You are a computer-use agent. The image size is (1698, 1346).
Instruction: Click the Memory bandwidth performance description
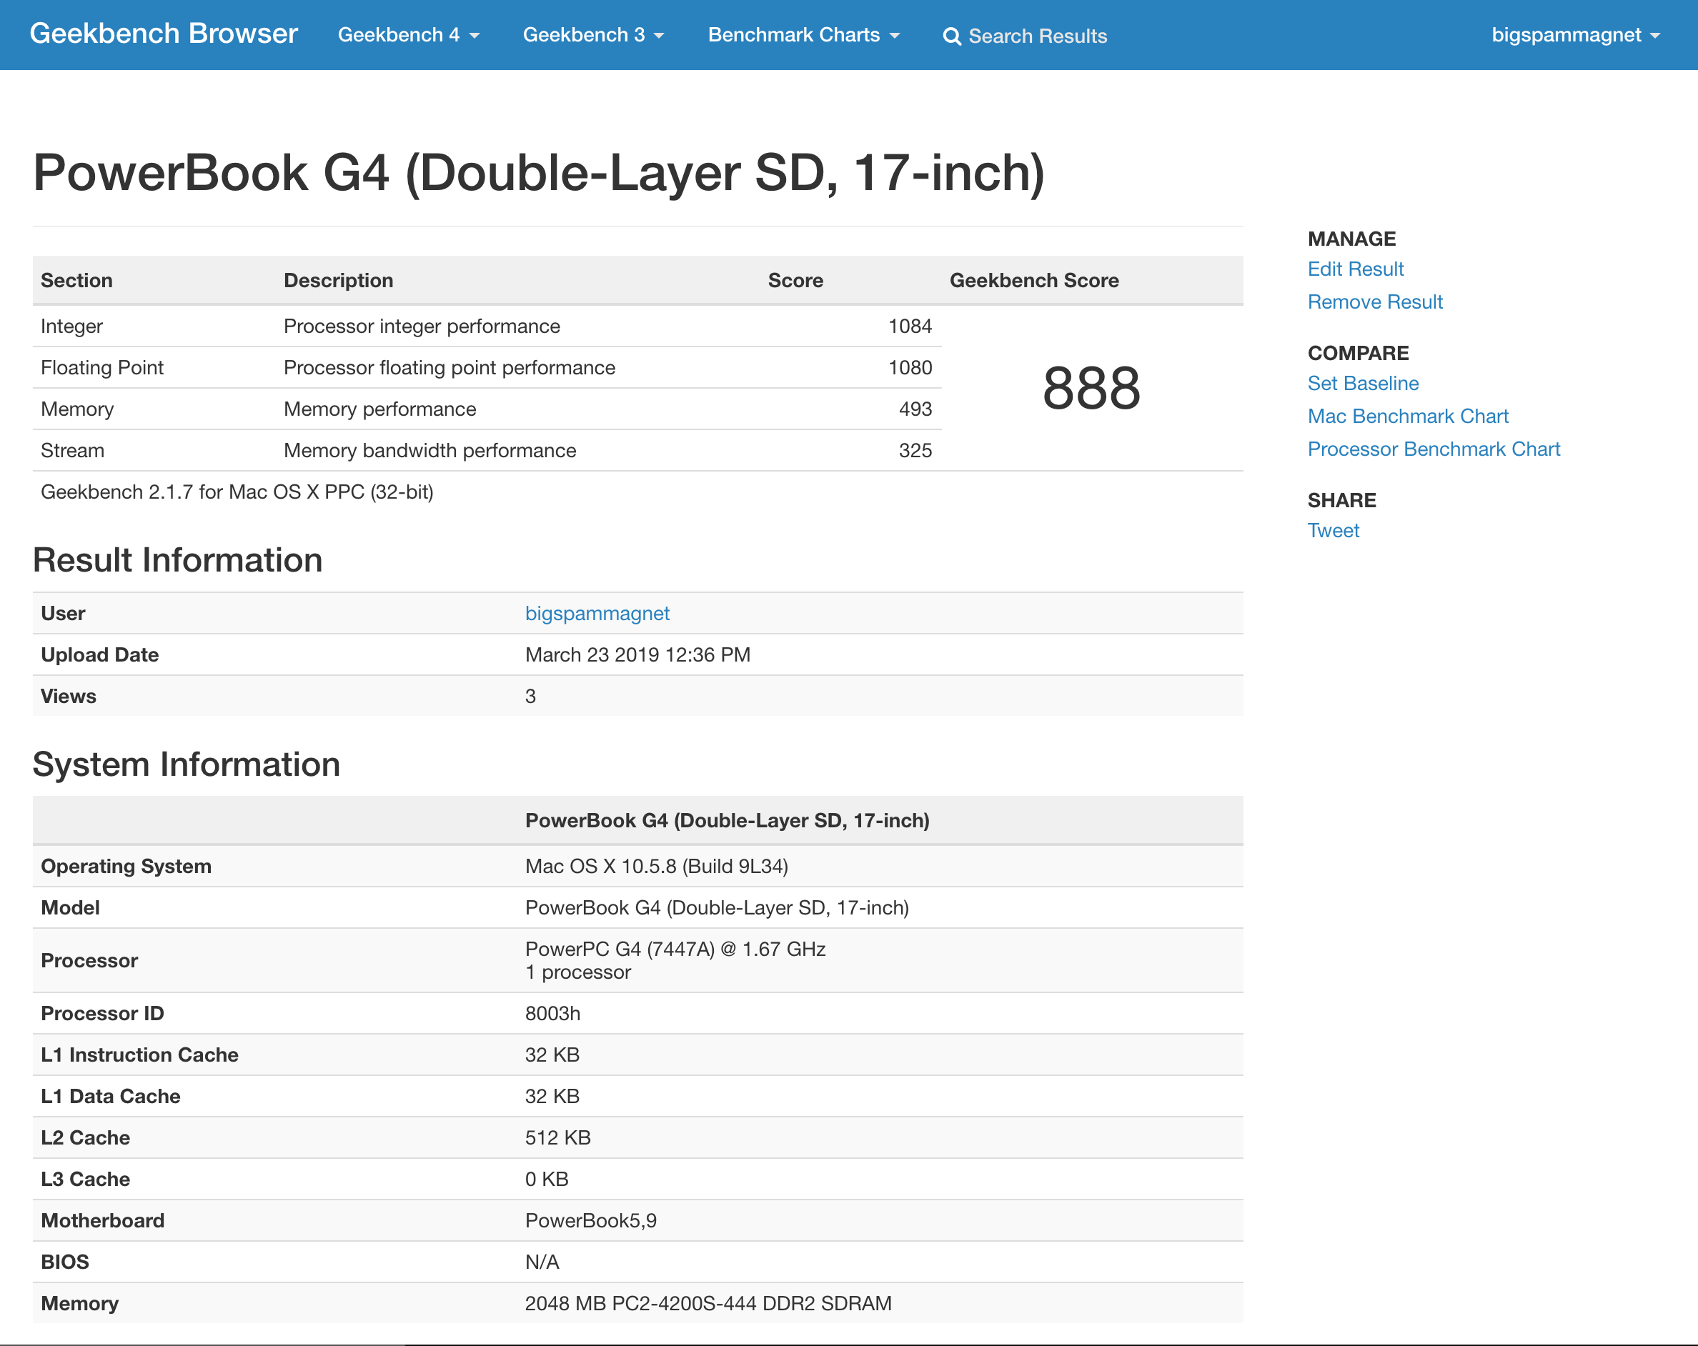[430, 450]
